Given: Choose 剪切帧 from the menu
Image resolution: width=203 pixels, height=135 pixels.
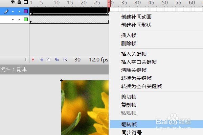Looking at the screenshot, I should tap(129, 97).
